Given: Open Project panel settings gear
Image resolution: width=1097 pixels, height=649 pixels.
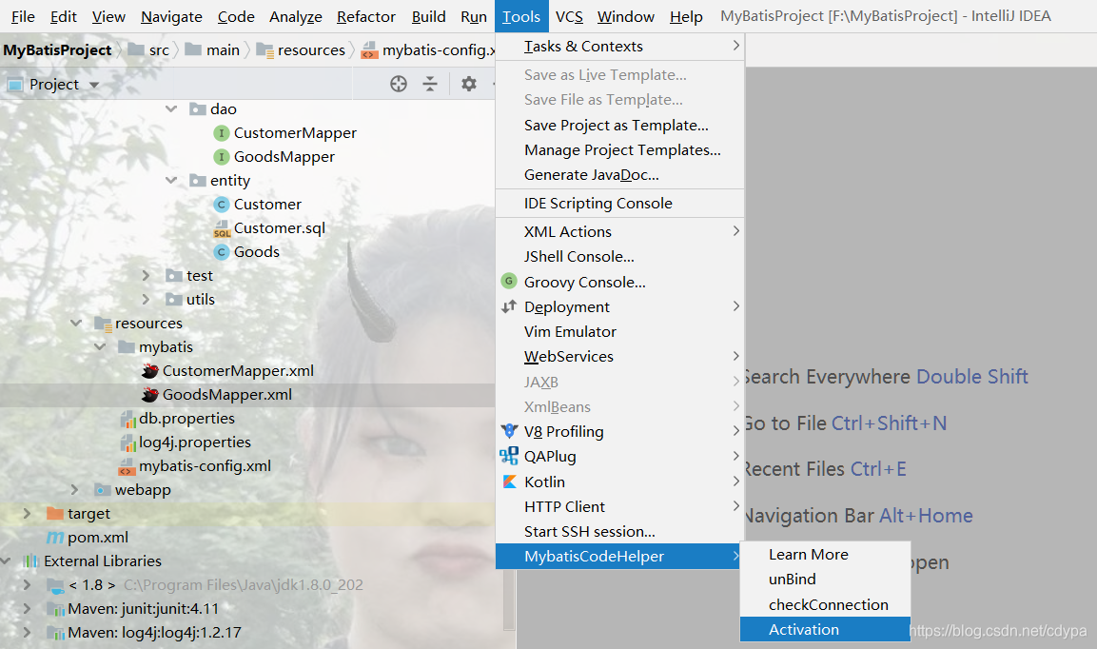Looking at the screenshot, I should point(469,84).
